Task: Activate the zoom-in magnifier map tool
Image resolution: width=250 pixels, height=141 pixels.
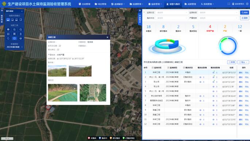Action: click(14, 30)
